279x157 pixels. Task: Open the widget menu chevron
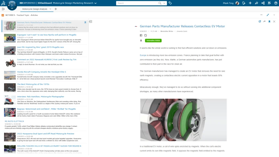click(274, 15)
